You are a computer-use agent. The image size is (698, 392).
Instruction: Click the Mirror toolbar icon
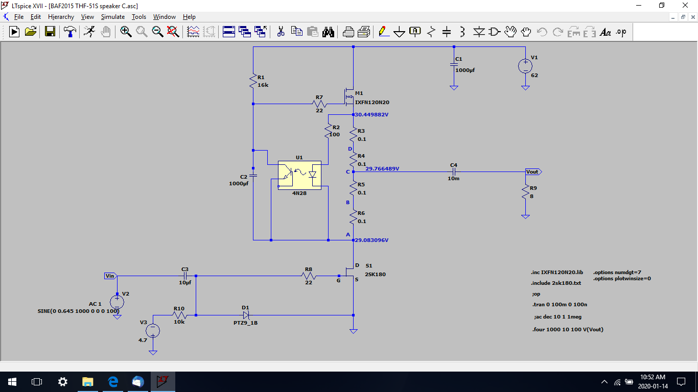point(590,32)
